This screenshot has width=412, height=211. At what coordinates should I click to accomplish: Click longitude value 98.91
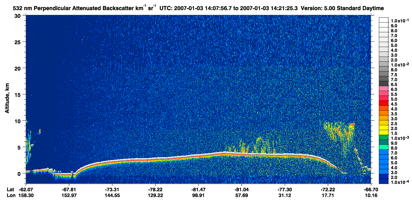(x=198, y=195)
